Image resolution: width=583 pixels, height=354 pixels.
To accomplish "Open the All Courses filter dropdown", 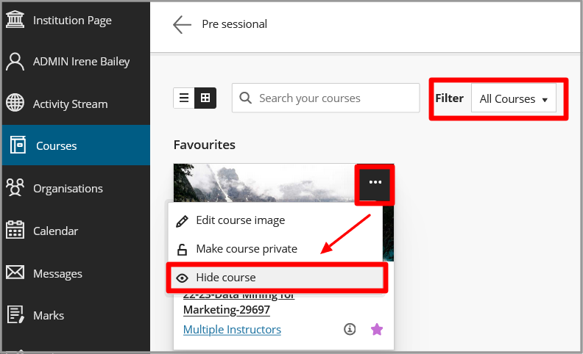I will coord(514,98).
